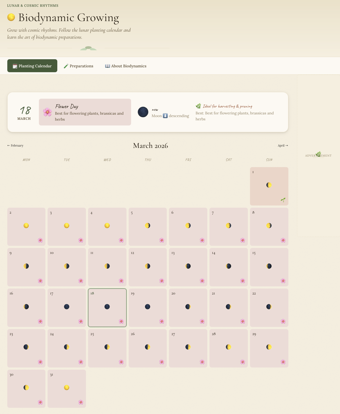The width and height of the screenshot is (340, 414).
Task: Navigate back to February
Action: coord(15,145)
